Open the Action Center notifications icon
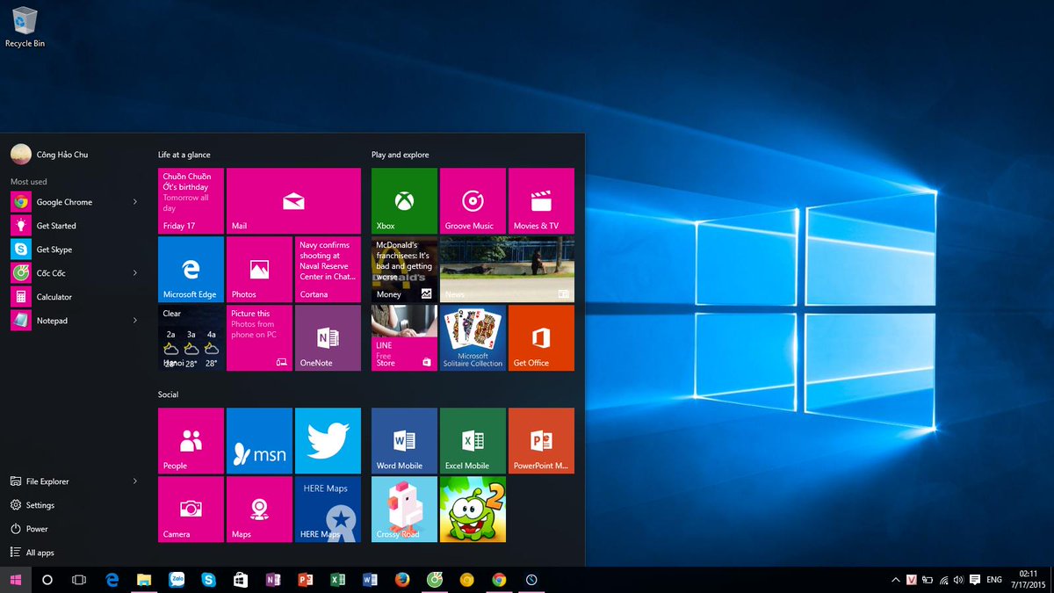The height and width of the screenshot is (593, 1054). tap(975, 580)
